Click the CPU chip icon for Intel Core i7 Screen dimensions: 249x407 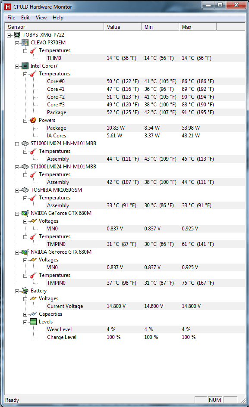coord(25,66)
